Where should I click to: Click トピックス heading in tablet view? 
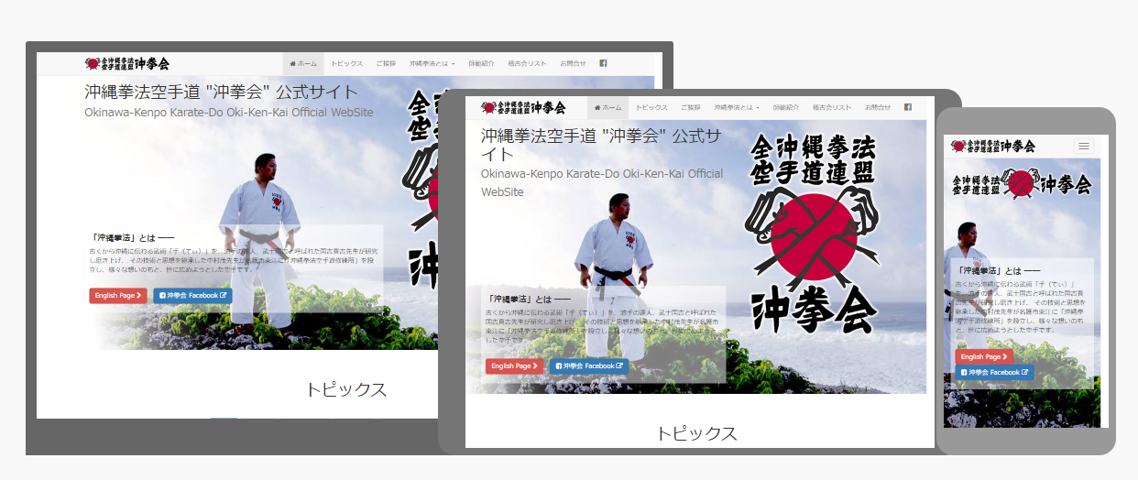point(697,433)
